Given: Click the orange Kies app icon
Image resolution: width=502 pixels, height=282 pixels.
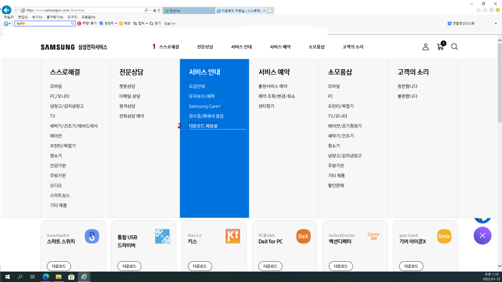Looking at the screenshot, I should pyautogui.click(x=233, y=236).
